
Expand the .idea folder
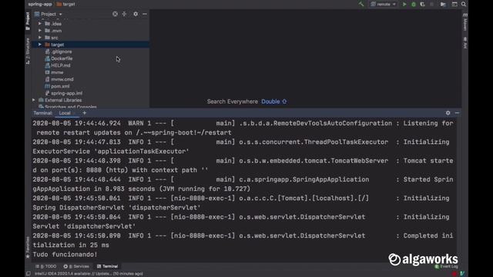click(x=40, y=24)
